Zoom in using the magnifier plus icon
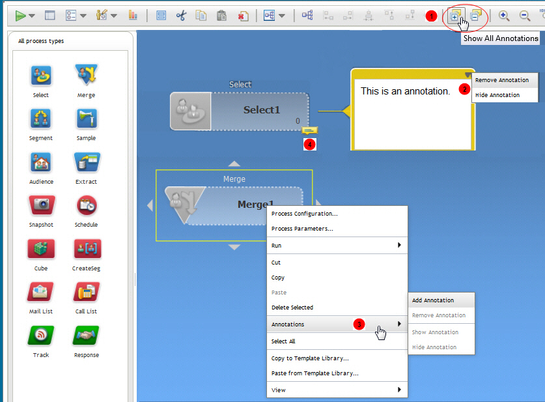Viewport: 545px width, 402px height. pos(503,16)
